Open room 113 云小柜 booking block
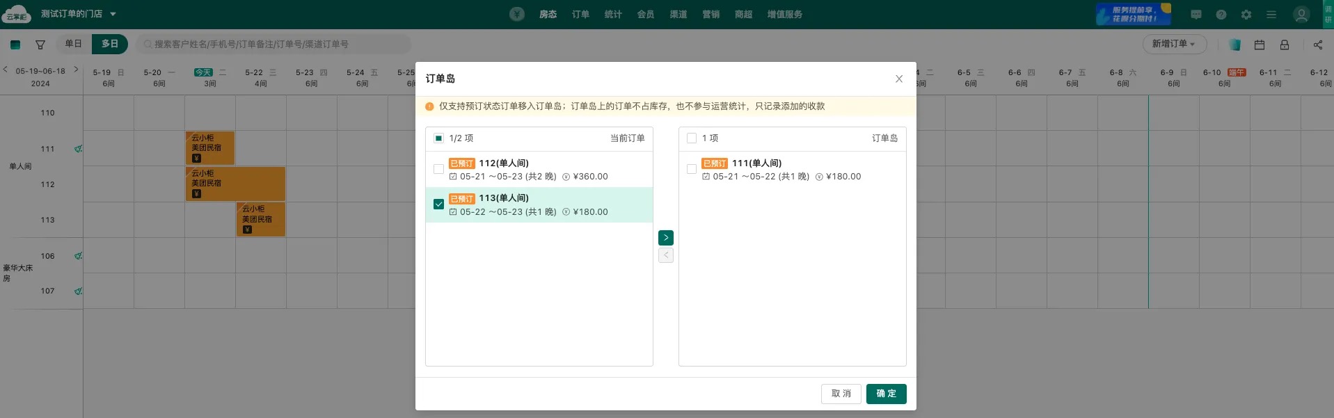 coord(260,219)
